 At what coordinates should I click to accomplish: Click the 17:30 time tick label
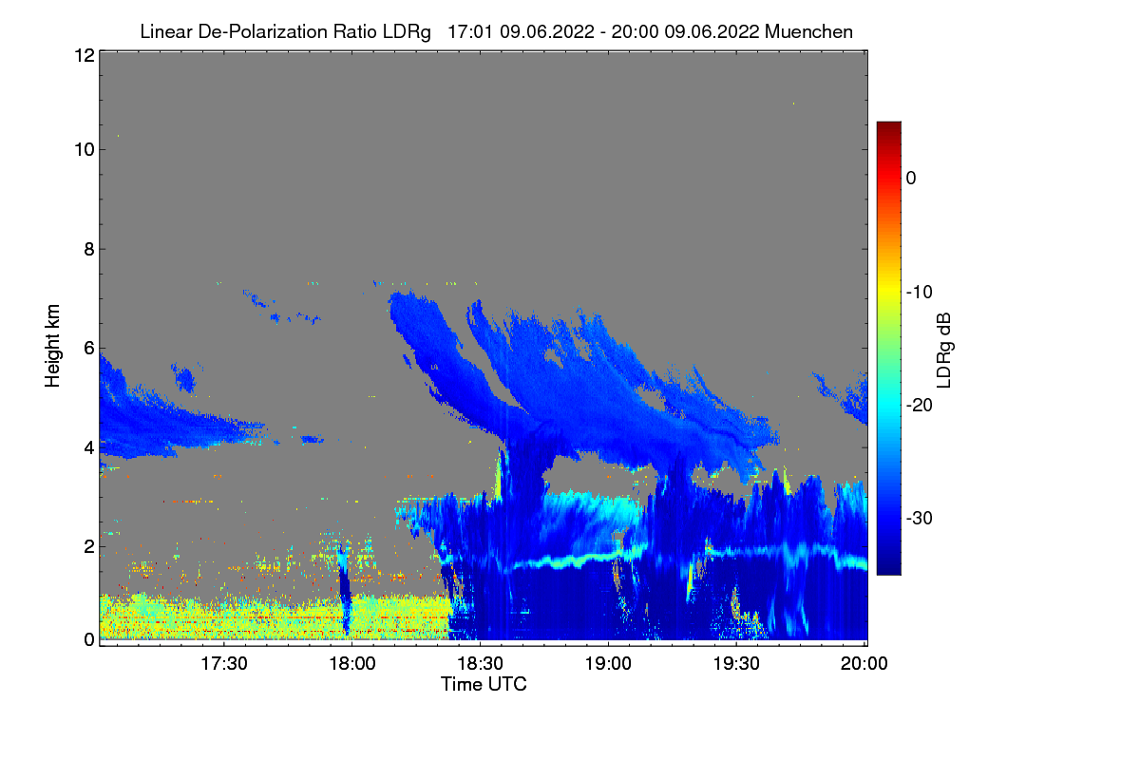225,663
